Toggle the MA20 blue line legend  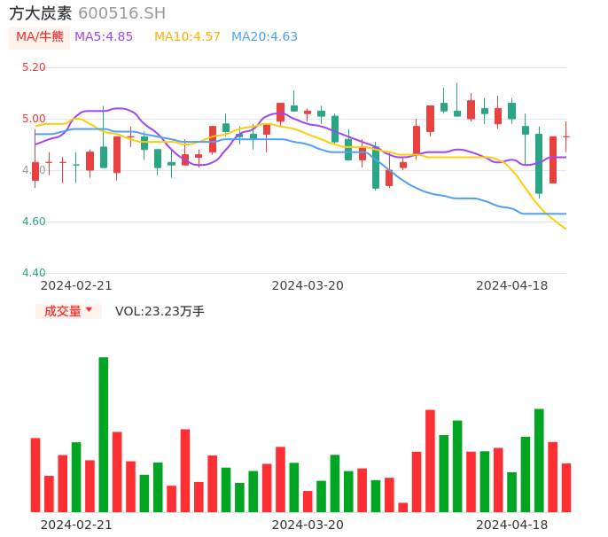[264, 37]
